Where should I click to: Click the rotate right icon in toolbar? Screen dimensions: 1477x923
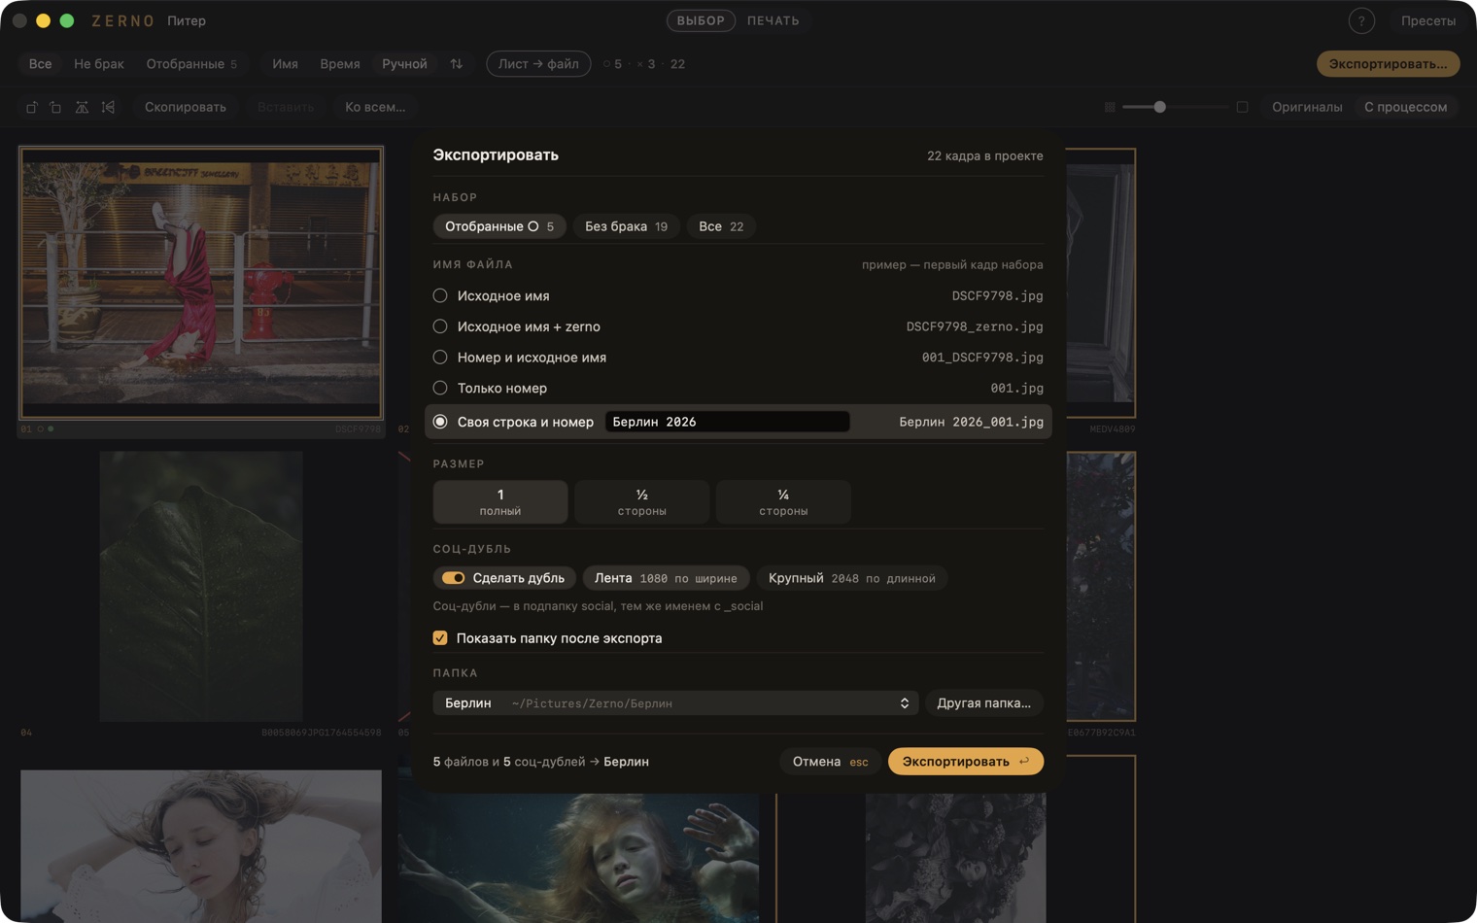coord(55,107)
